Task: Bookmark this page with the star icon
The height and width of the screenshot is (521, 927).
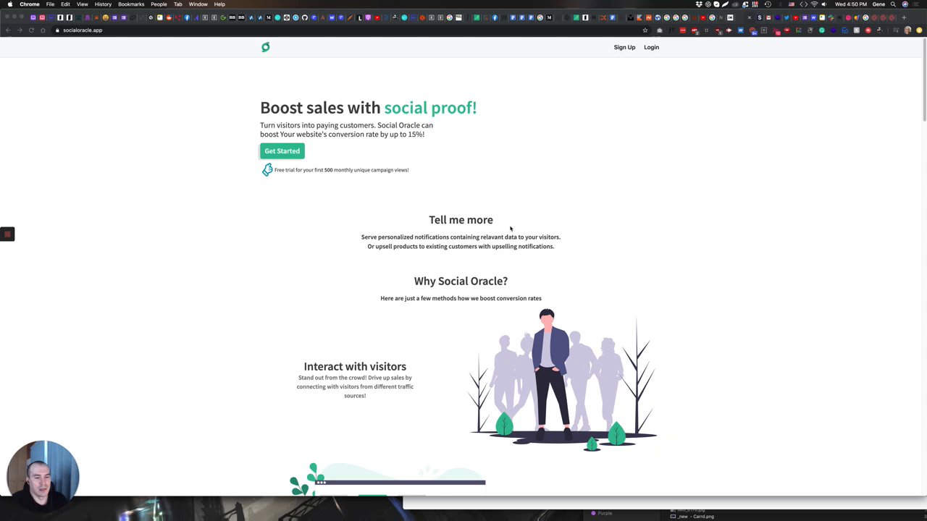Action: 645,30
